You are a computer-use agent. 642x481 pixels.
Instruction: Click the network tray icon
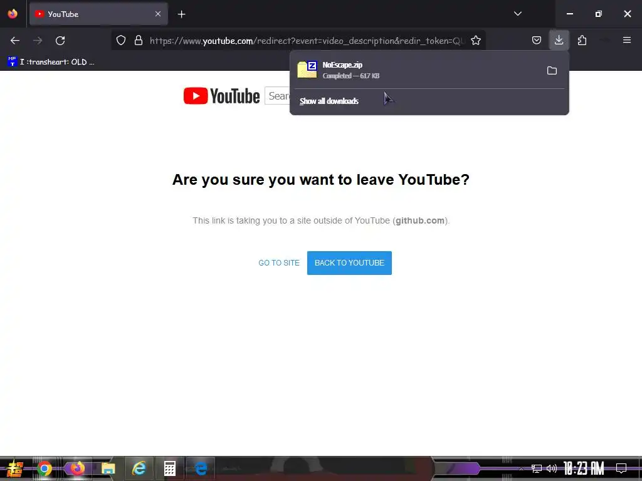[537, 468]
